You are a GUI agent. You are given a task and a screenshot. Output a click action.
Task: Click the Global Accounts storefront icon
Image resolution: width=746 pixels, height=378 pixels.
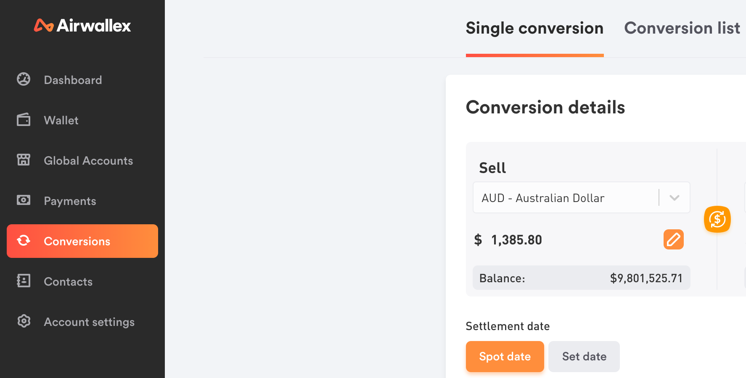[24, 160]
